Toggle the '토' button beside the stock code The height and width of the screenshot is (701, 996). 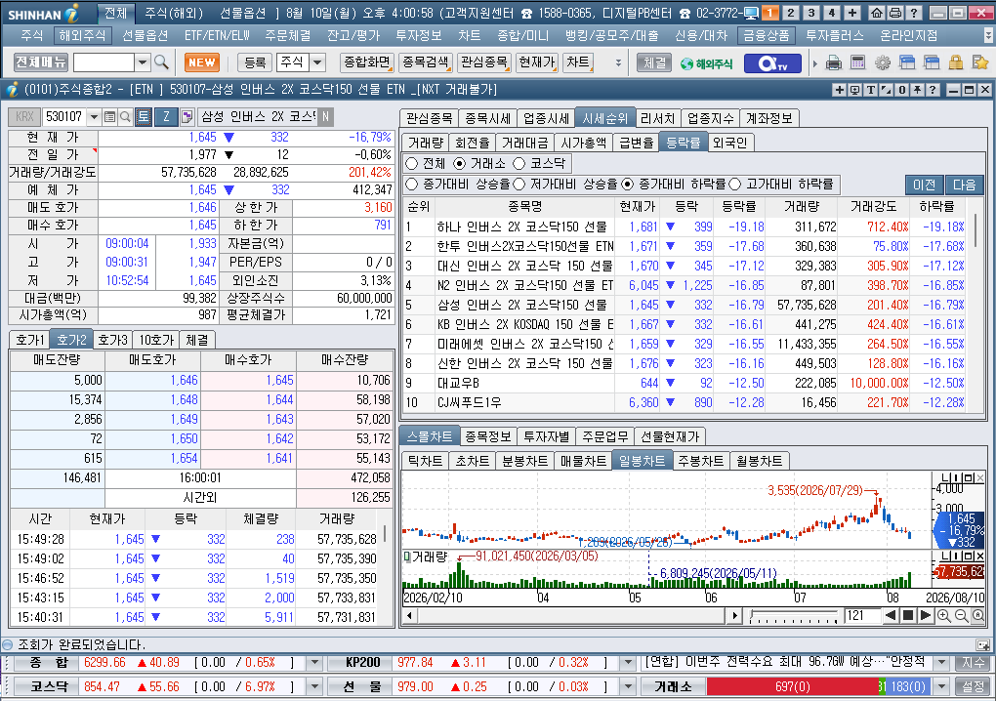coord(144,117)
